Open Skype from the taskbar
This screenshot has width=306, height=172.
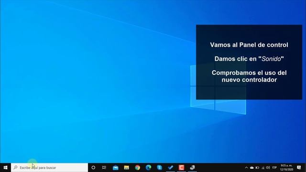point(159,168)
